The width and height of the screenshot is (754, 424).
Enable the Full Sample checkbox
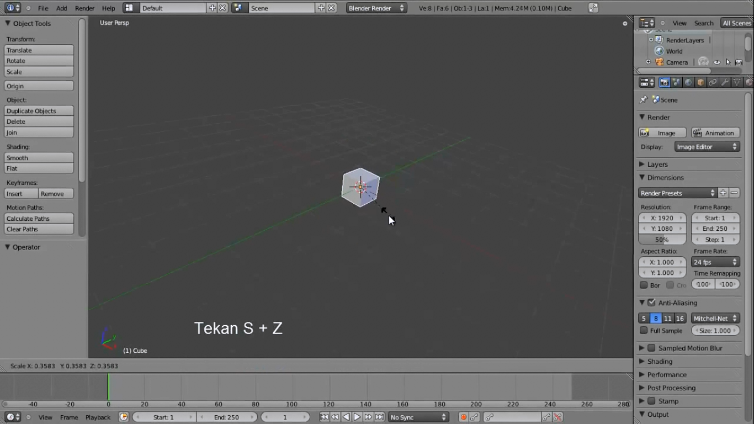(643, 330)
